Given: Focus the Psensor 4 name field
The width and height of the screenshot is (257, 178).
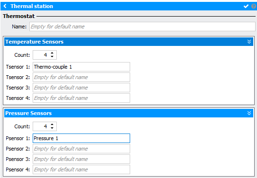Looking at the screenshot, I should (x=81, y=169).
